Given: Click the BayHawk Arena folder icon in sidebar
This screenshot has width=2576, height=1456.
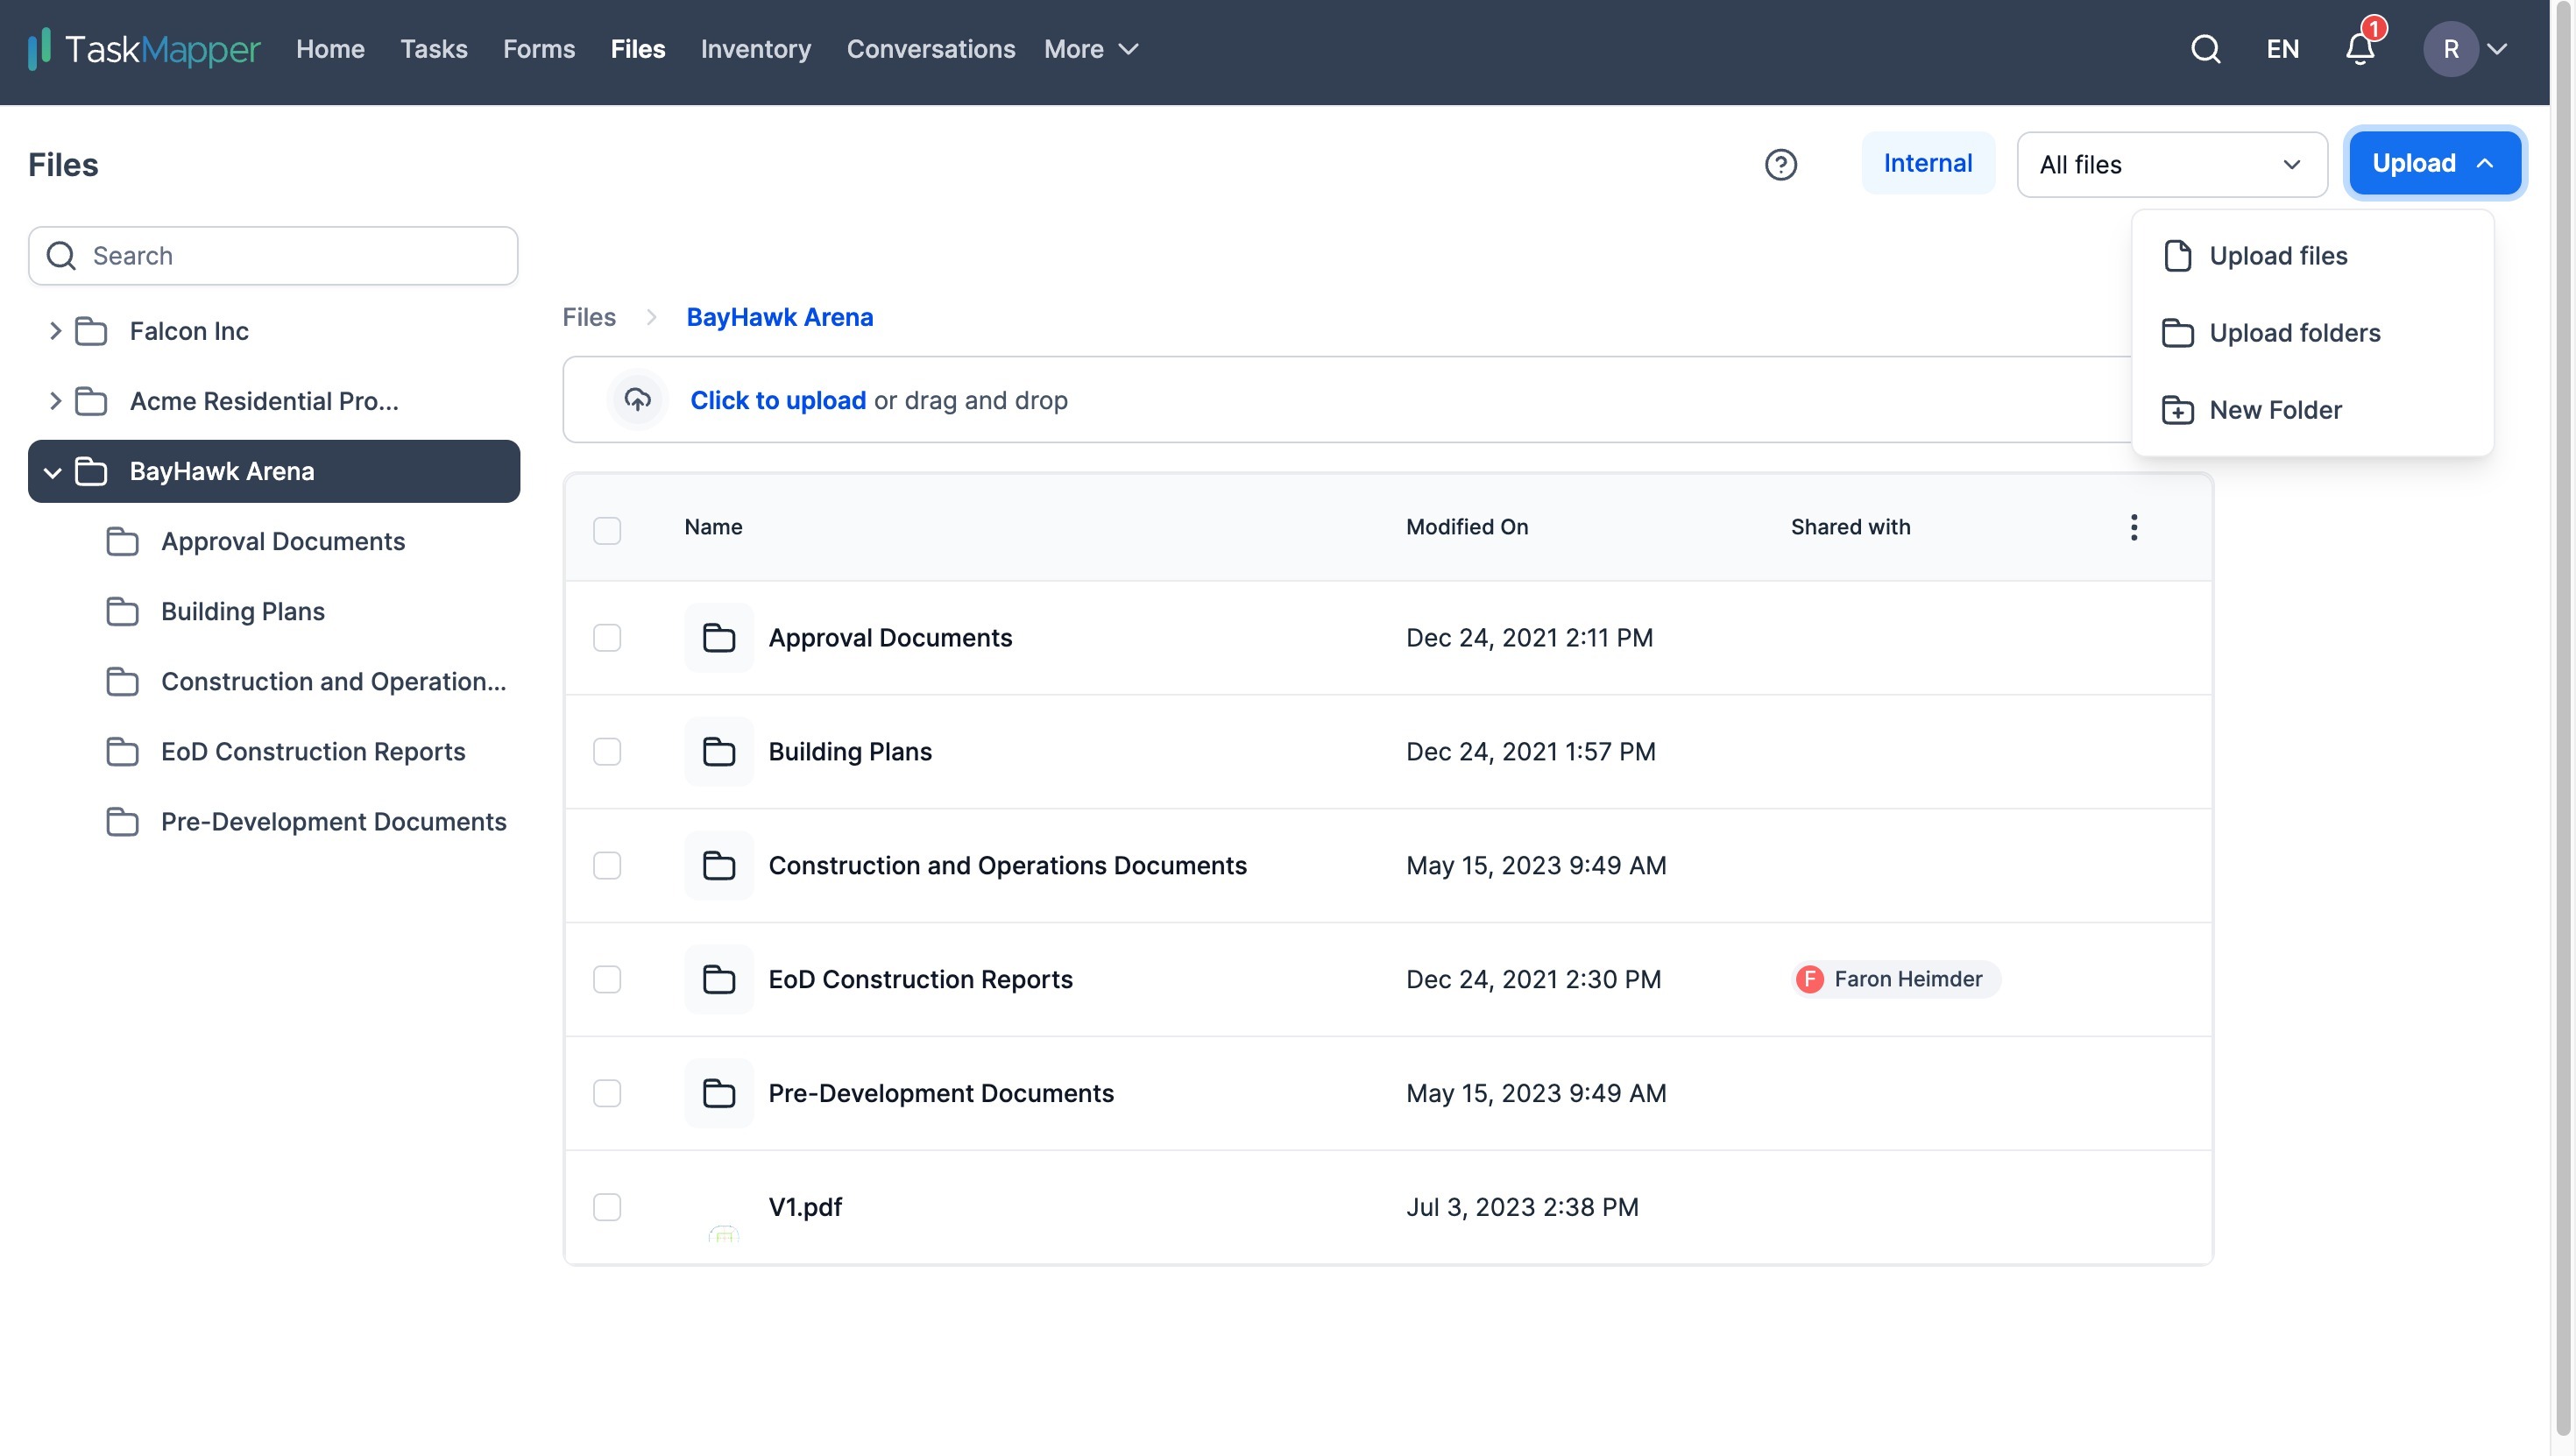Looking at the screenshot, I should (x=91, y=471).
